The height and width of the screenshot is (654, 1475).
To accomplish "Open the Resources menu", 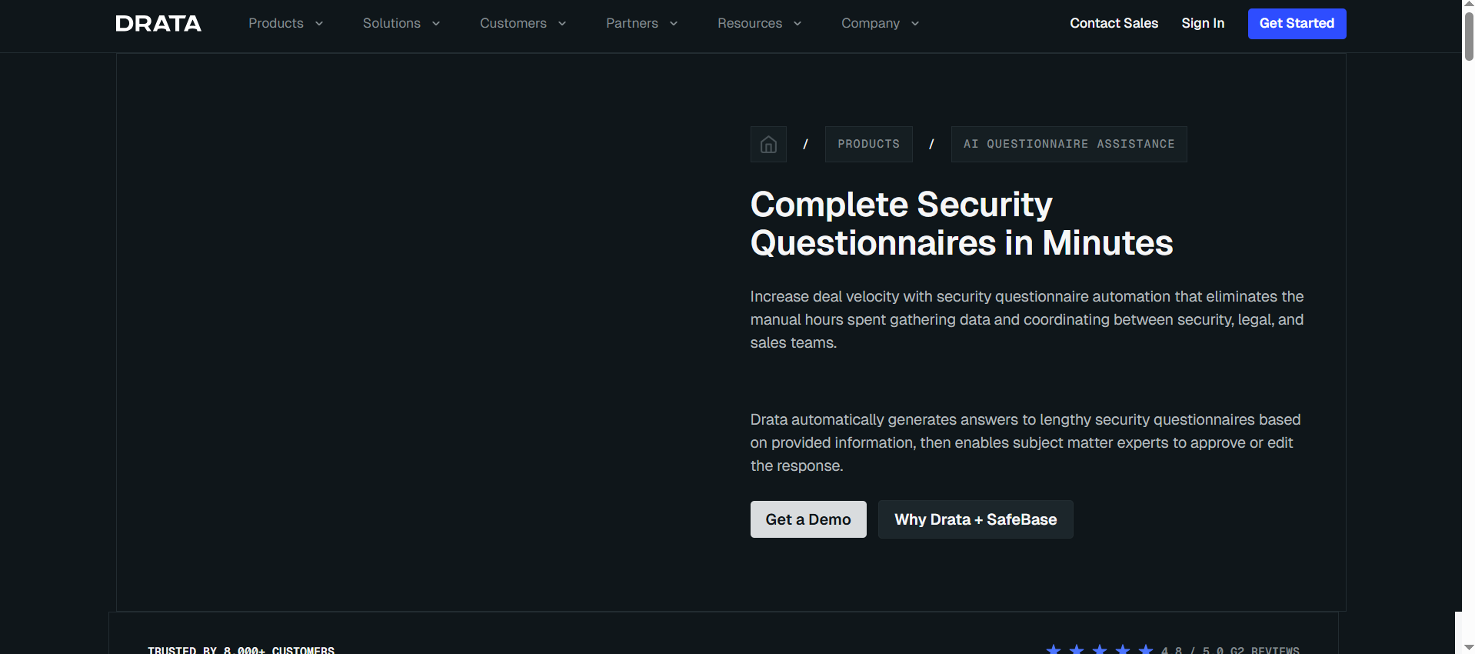I will (750, 23).
